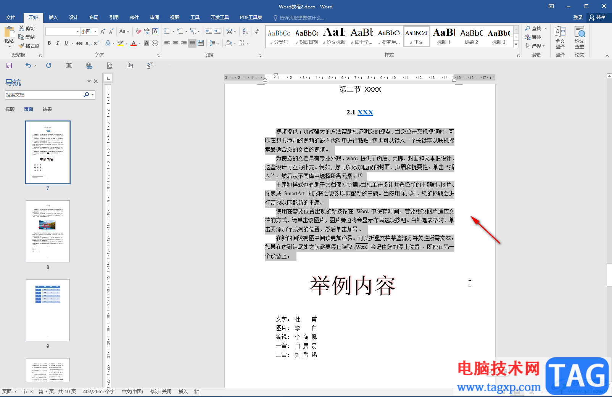
Task: Click the increase indent icon
Action: (x=217, y=31)
